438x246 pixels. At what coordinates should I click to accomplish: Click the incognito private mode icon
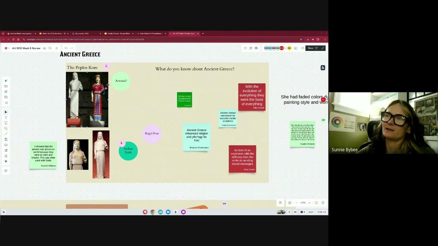tap(256, 48)
